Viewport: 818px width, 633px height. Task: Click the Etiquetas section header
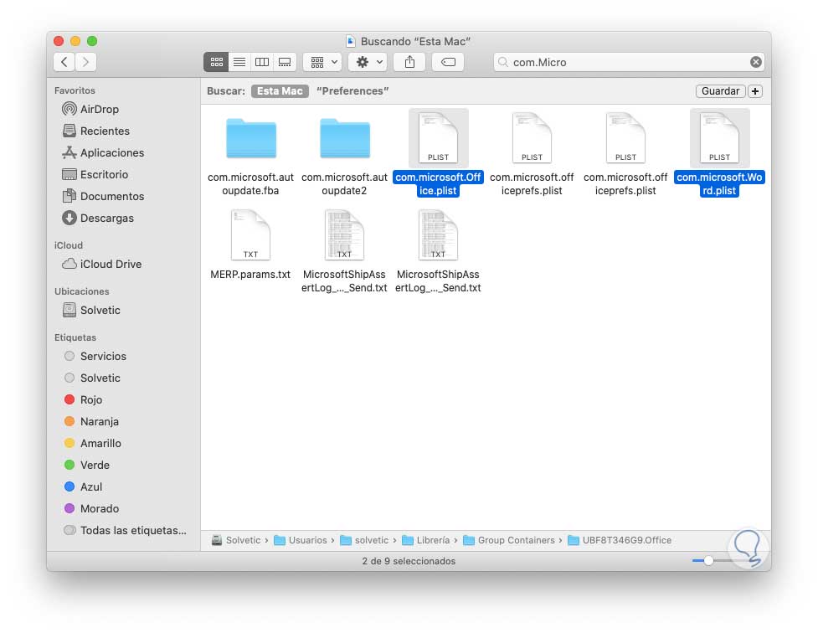tap(75, 337)
